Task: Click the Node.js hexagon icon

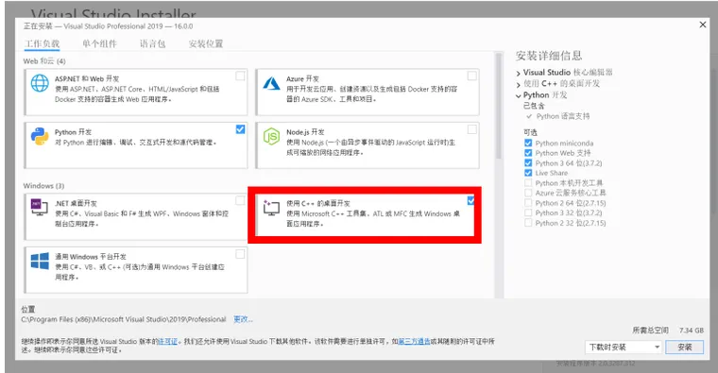Action: [271, 136]
